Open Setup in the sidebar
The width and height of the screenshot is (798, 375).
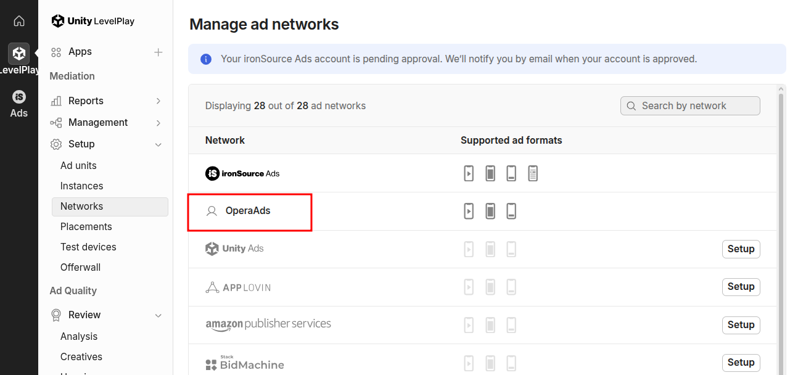[81, 144]
